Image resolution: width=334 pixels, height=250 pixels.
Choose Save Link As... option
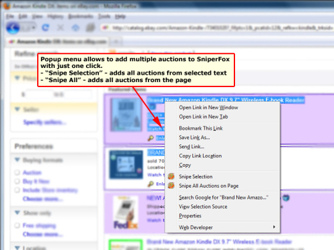point(194,138)
